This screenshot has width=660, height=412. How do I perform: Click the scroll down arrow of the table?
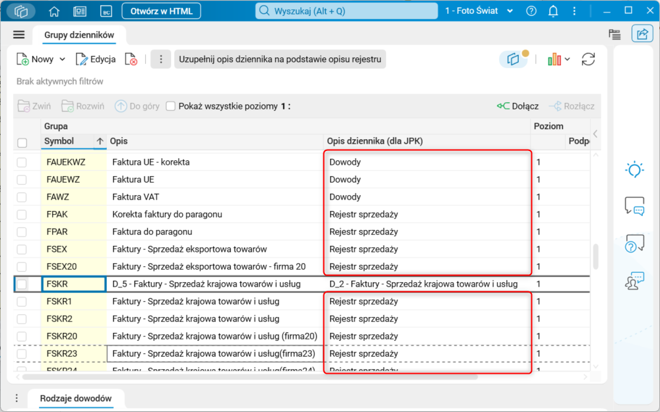point(595,367)
